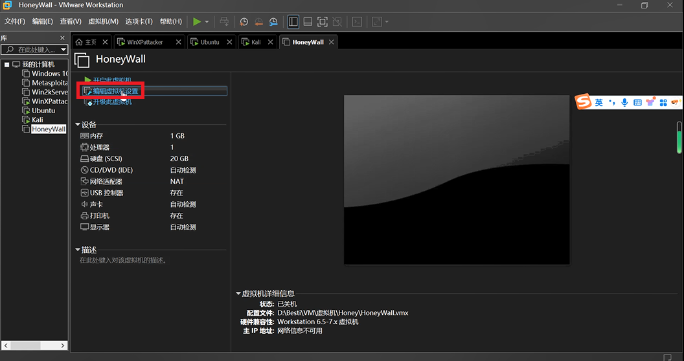Open the snapshot manager wrench-clock icon
Image resolution: width=684 pixels, height=361 pixels.
[x=273, y=22]
